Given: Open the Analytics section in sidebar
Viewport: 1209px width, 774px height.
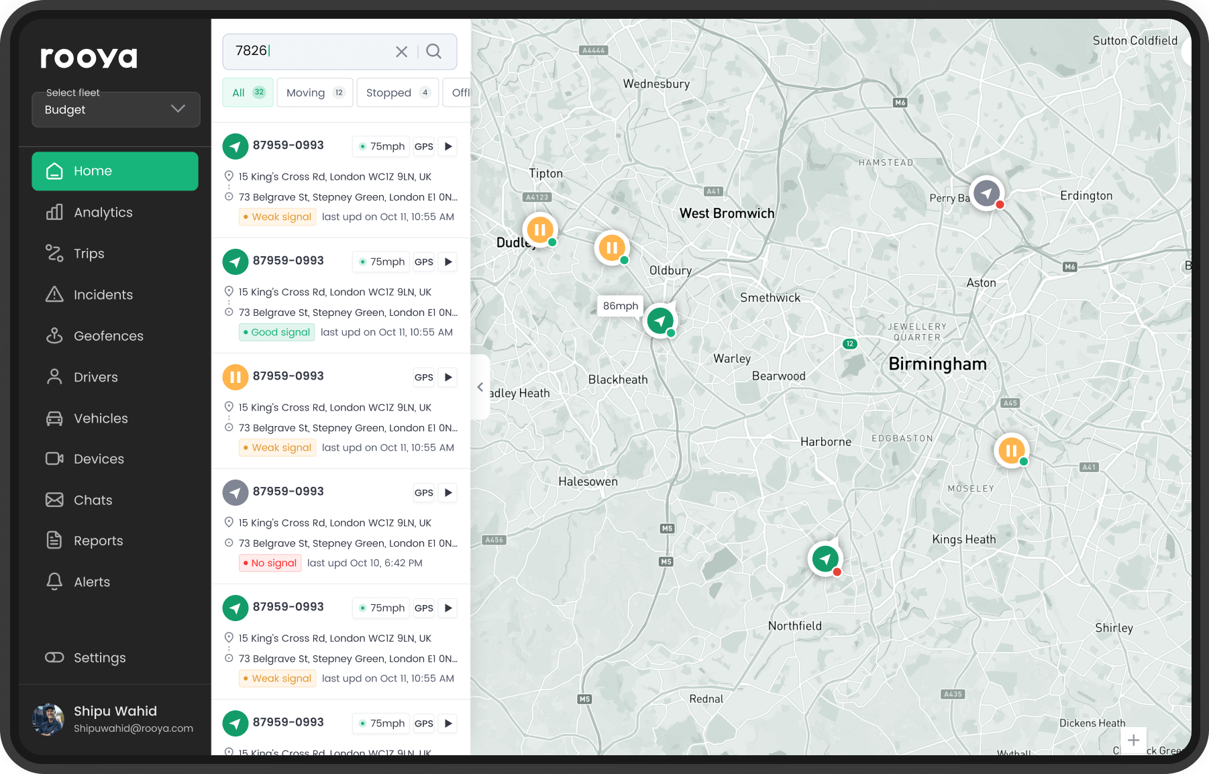Looking at the screenshot, I should click(103, 212).
